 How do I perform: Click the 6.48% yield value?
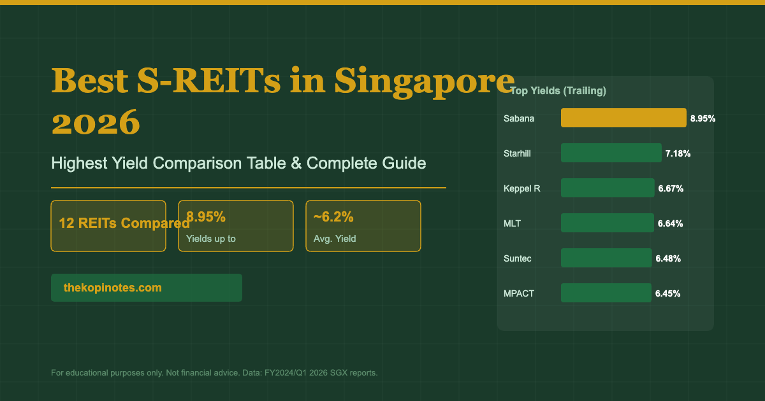click(668, 258)
